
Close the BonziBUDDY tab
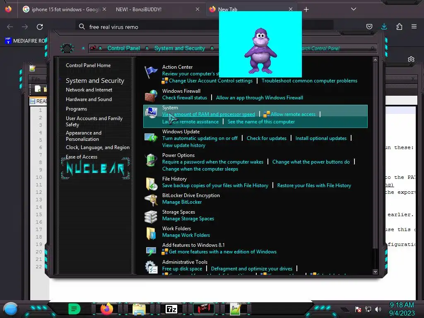tap(198, 9)
